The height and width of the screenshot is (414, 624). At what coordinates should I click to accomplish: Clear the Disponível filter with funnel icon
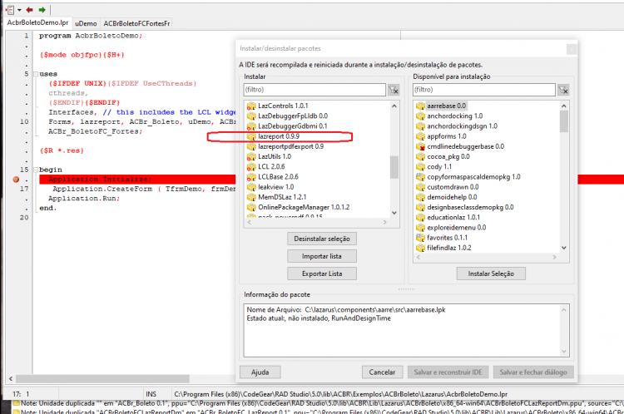[x=563, y=90]
